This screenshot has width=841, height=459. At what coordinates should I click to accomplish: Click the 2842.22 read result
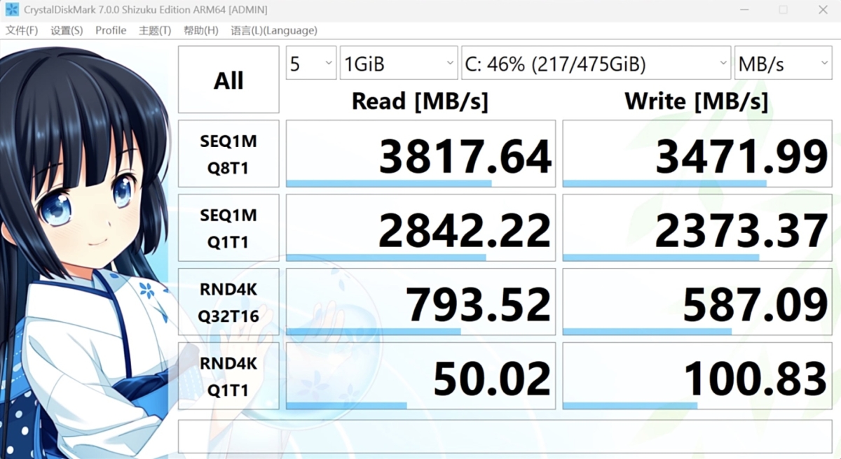(x=420, y=228)
